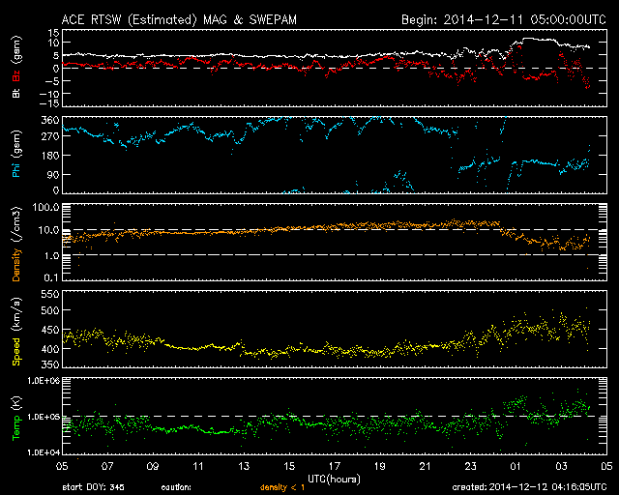Click the '1.0E+06' value on Temp axis

pyautogui.click(x=44, y=381)
